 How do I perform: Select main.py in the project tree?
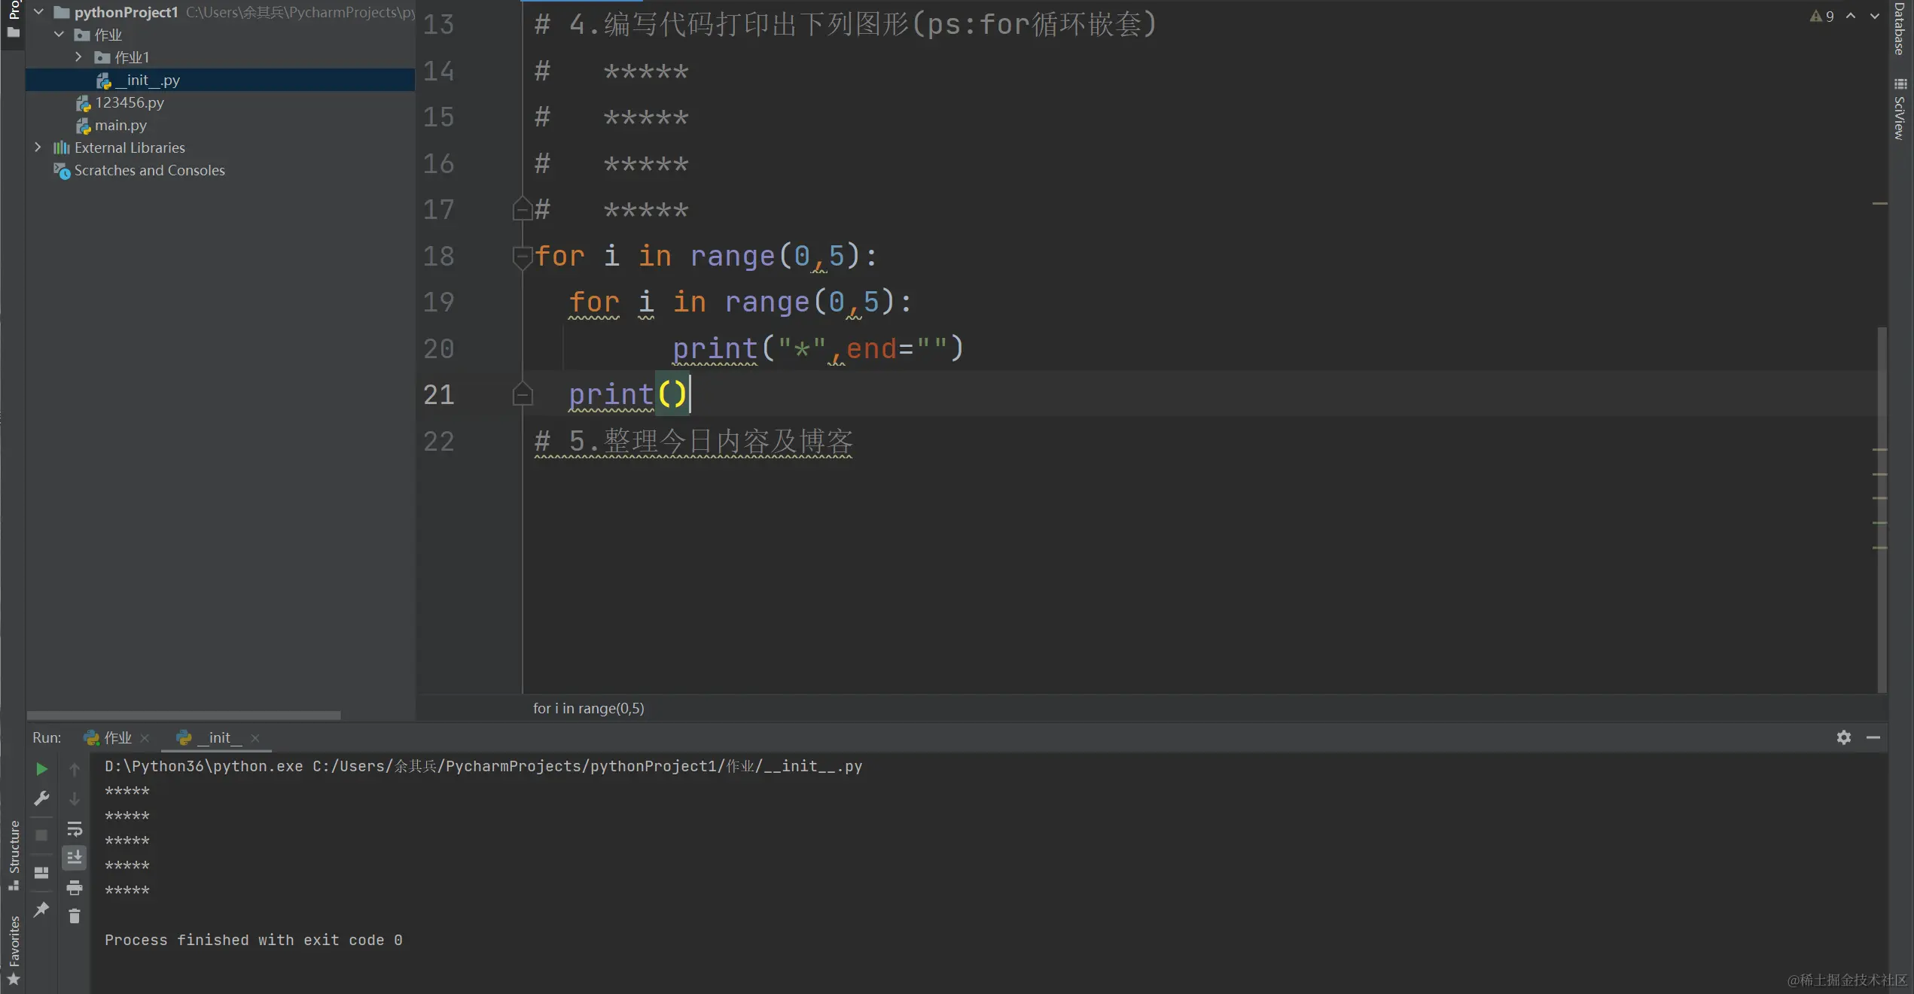coord(120,125)
